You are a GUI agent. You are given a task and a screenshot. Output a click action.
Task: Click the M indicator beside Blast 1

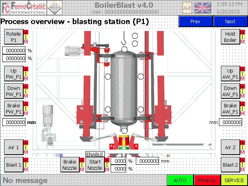(26, 169)
